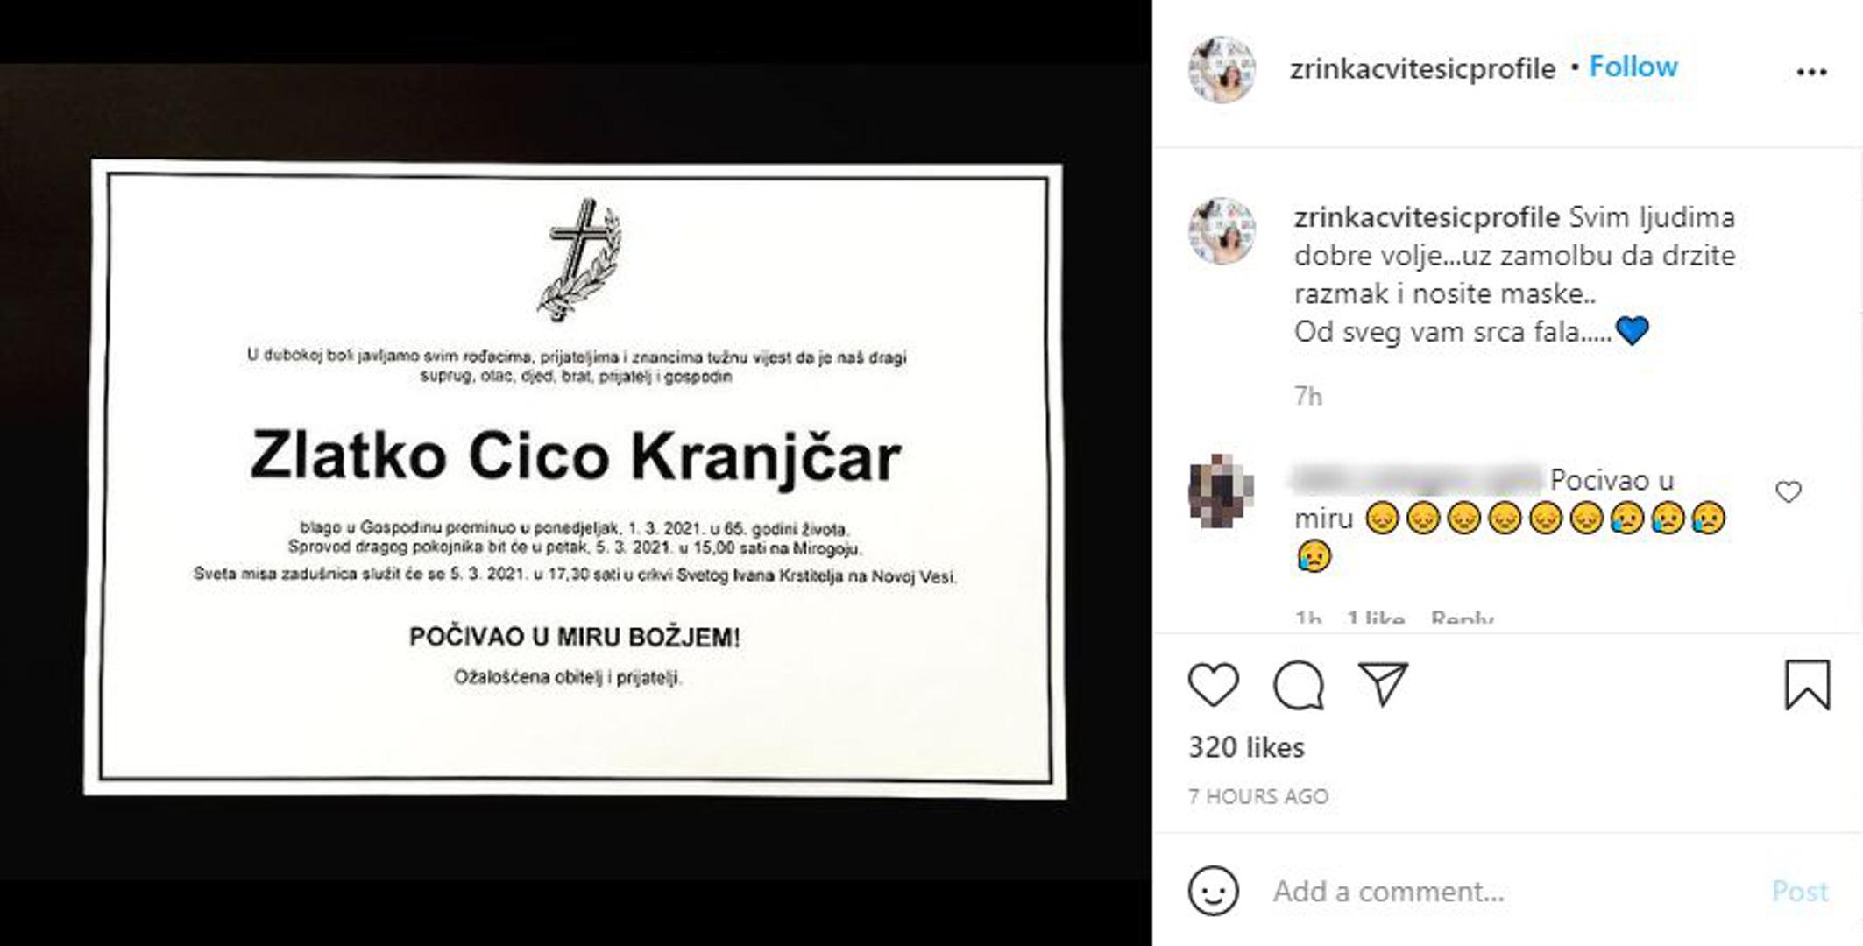Viewport: 1863px width, 946px height.
Task: Open zrinkacvitesicprofile header username
Action: 1422,68
